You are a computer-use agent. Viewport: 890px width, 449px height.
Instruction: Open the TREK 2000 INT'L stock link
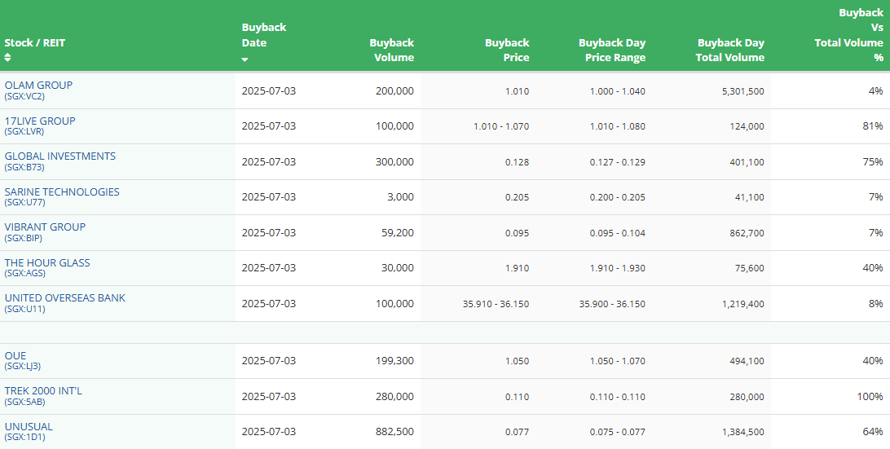pyautogui.click(x=43, y=391)
